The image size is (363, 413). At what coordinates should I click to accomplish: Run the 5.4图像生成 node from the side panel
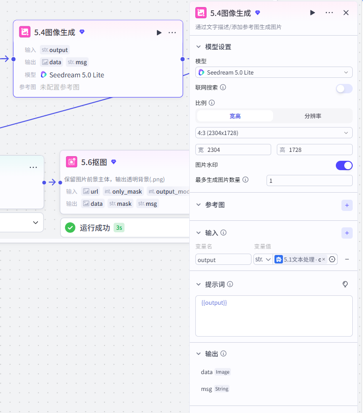click(x=312, y=13)
